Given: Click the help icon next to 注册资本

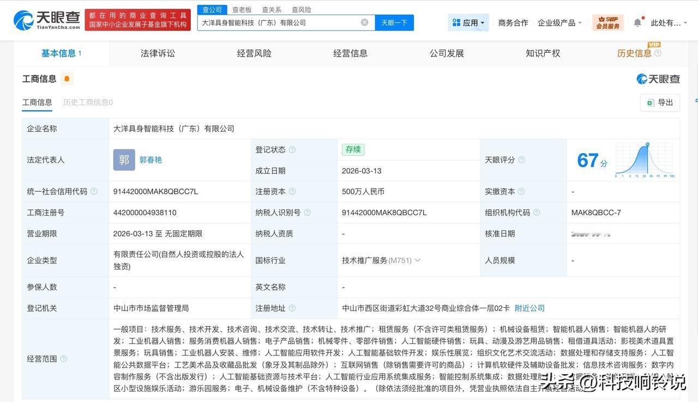Looking at the screenshot, I should (292, 191).
